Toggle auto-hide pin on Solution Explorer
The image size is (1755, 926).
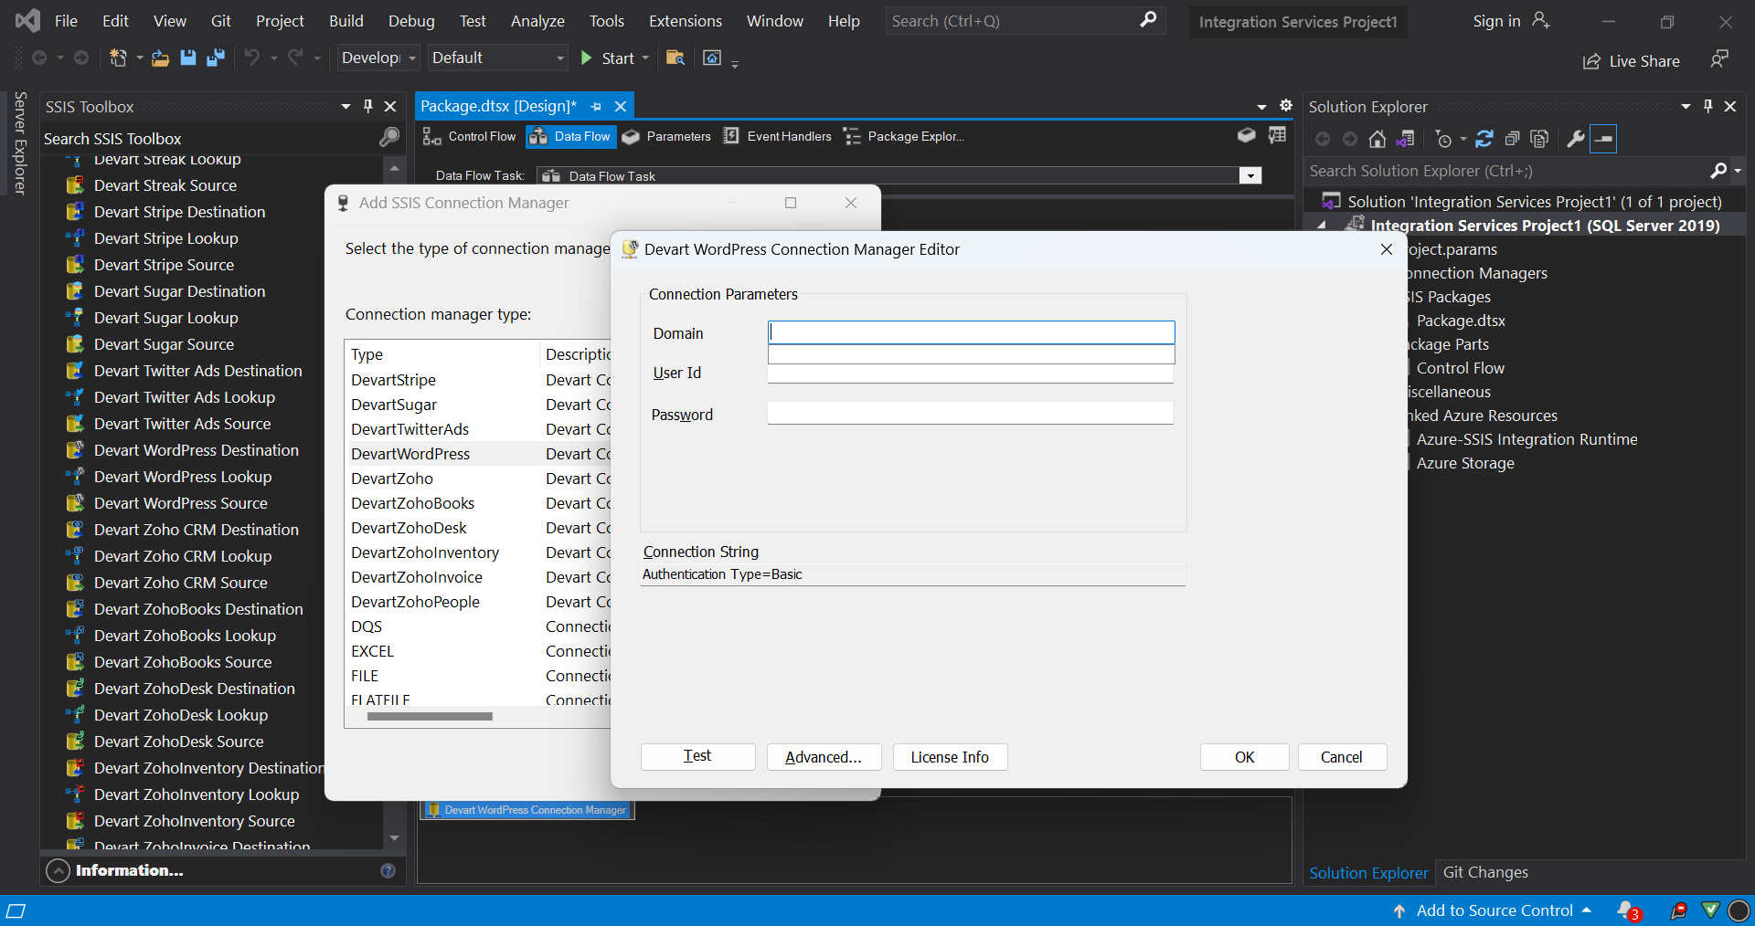tap(1707, 106)
